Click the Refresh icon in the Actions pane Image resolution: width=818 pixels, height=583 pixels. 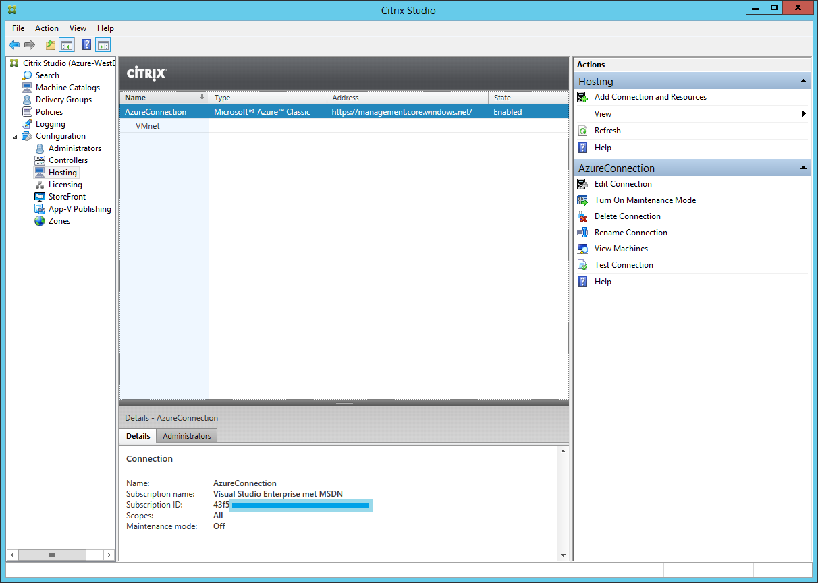[x=582, y=131]
